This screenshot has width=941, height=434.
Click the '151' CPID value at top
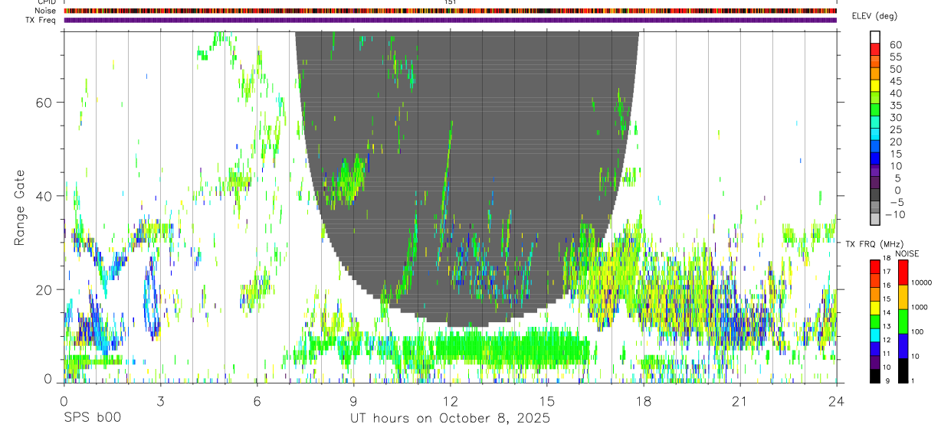tap(450, 2)
